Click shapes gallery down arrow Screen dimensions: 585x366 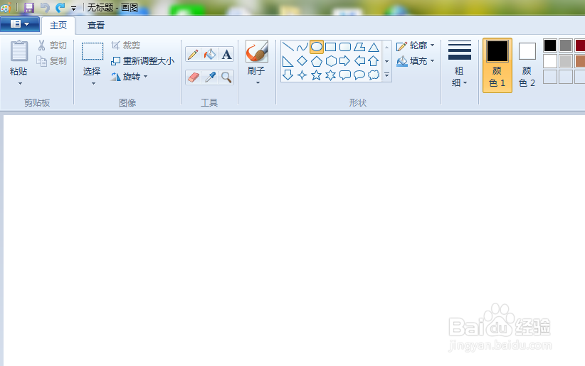tap(387, 61)
